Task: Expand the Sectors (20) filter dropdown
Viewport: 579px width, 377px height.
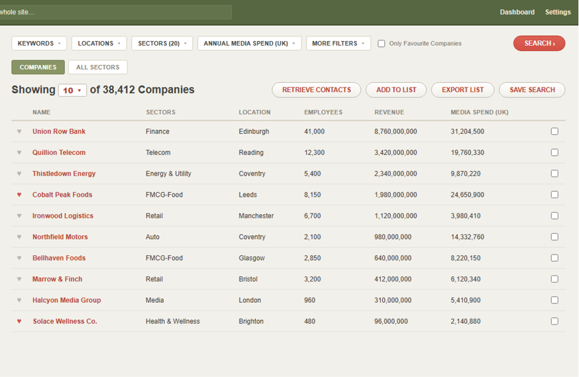Action: (162, 43)
